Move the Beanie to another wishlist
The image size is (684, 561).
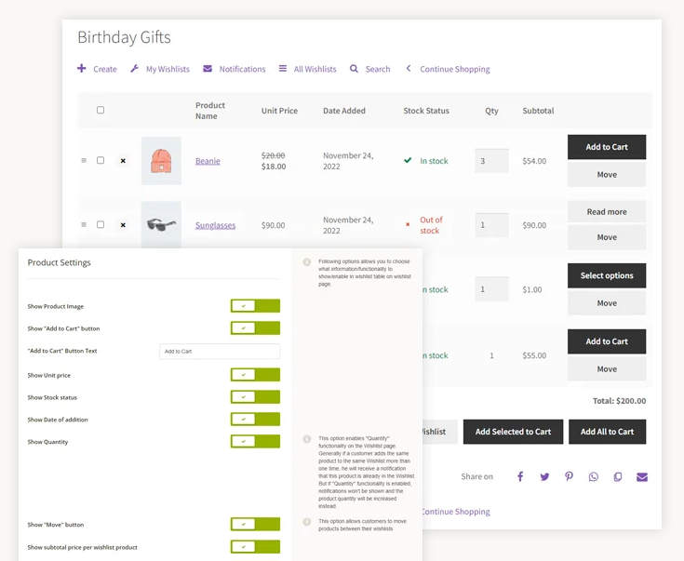tap(607, 175)
